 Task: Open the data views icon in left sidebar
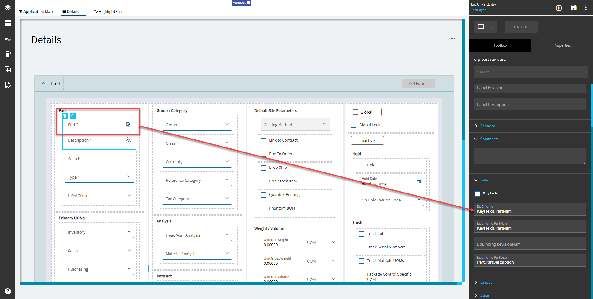(8, 54)
